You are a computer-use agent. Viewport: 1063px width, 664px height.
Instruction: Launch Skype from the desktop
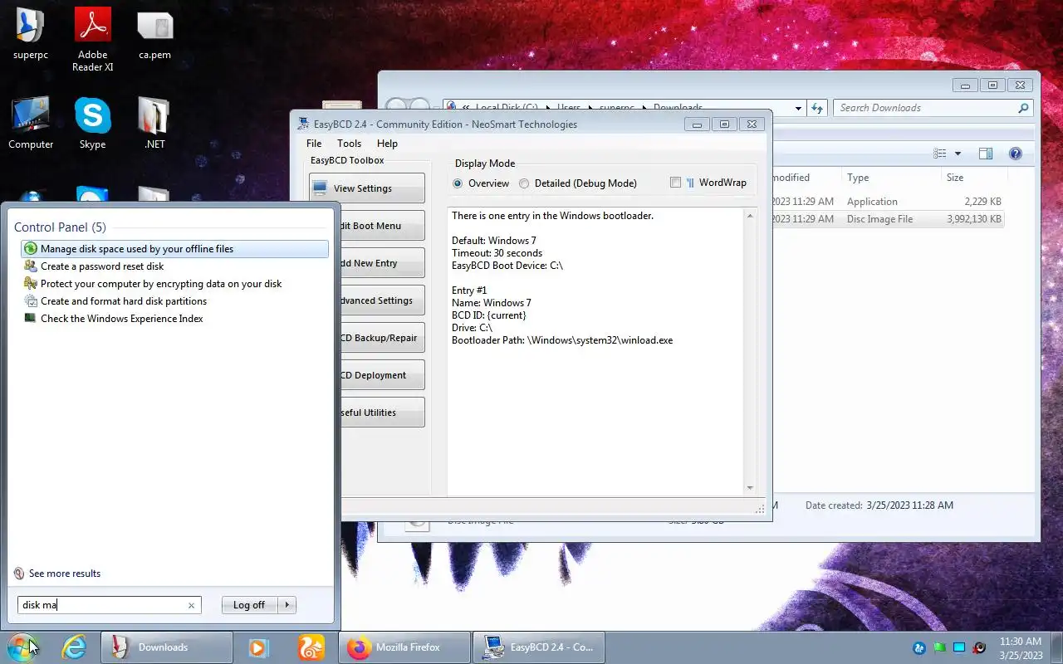[x=92, y=123]
